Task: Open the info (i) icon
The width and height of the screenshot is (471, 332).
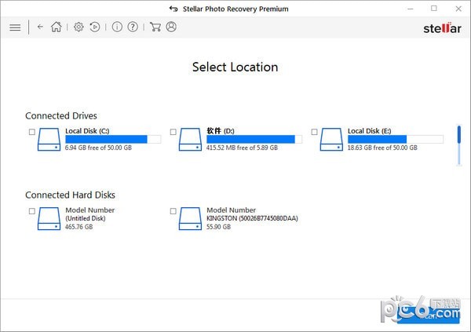Action: [117, 27]
